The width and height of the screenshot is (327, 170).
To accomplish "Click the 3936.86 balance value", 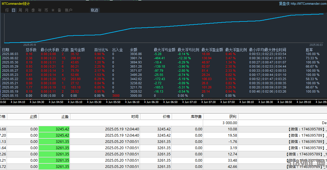I will (x=136, y=54).
